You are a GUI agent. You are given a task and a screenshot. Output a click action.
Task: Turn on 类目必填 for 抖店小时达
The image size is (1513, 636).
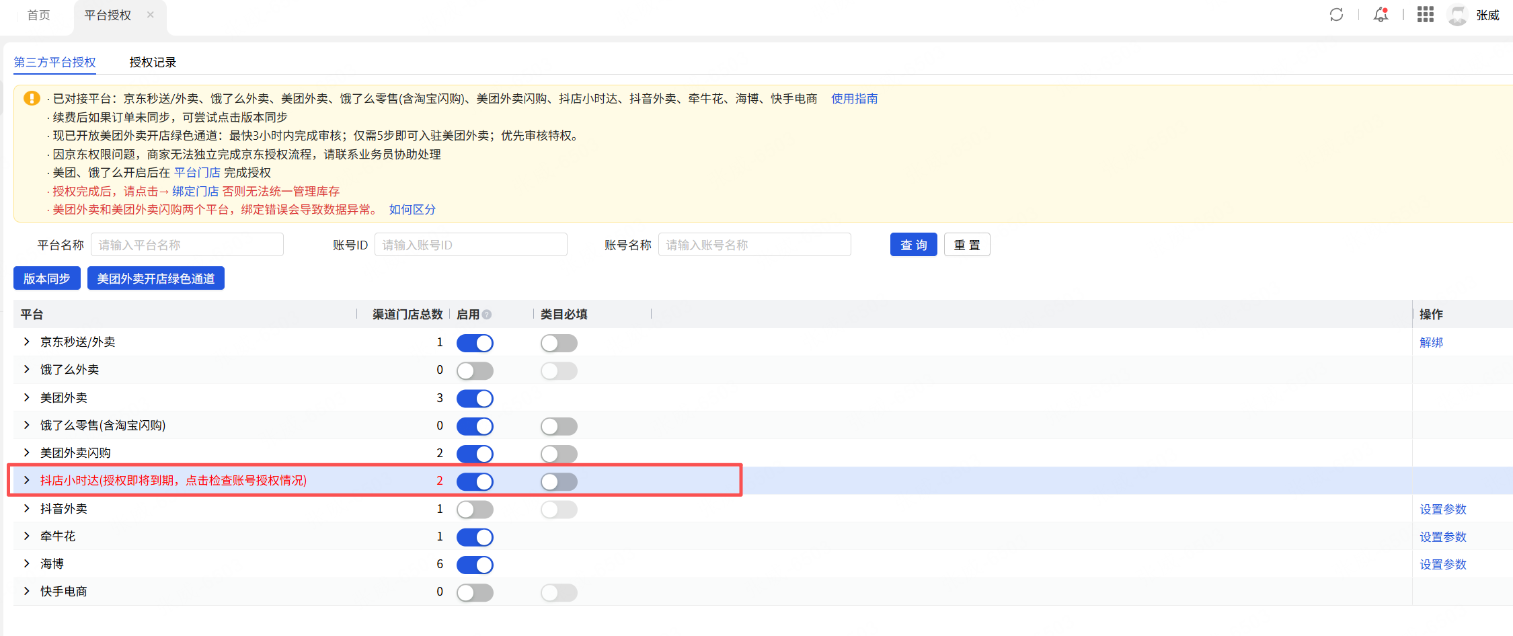(x=559, y=482)
